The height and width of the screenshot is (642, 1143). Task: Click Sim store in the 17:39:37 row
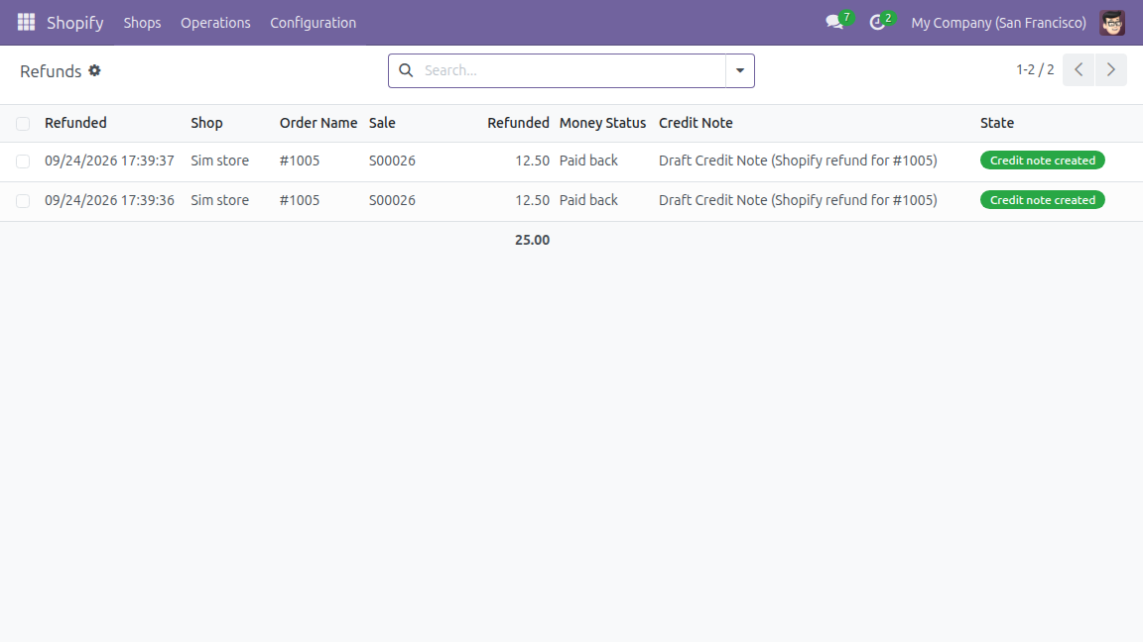[220, 160]
